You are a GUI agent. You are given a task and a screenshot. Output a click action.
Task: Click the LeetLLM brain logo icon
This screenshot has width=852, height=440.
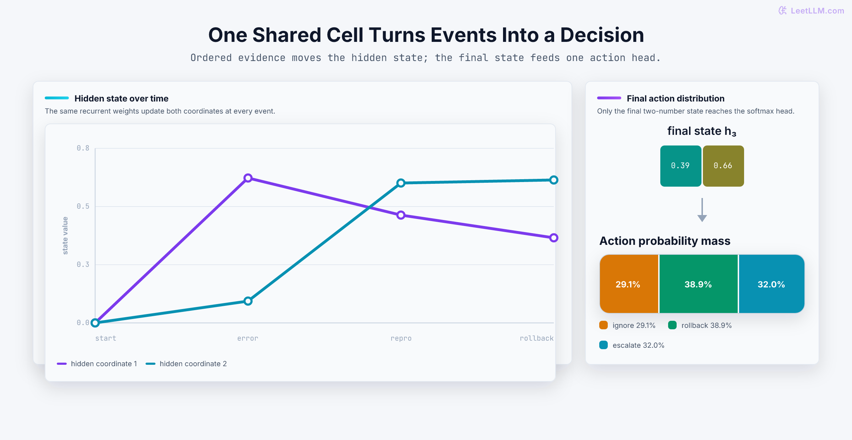tap(782, 11)
